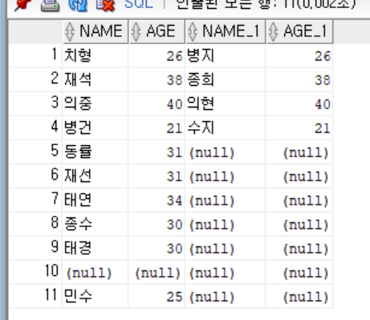
Task: Select row number 5 in the grid
Action: tap(35, 152)
